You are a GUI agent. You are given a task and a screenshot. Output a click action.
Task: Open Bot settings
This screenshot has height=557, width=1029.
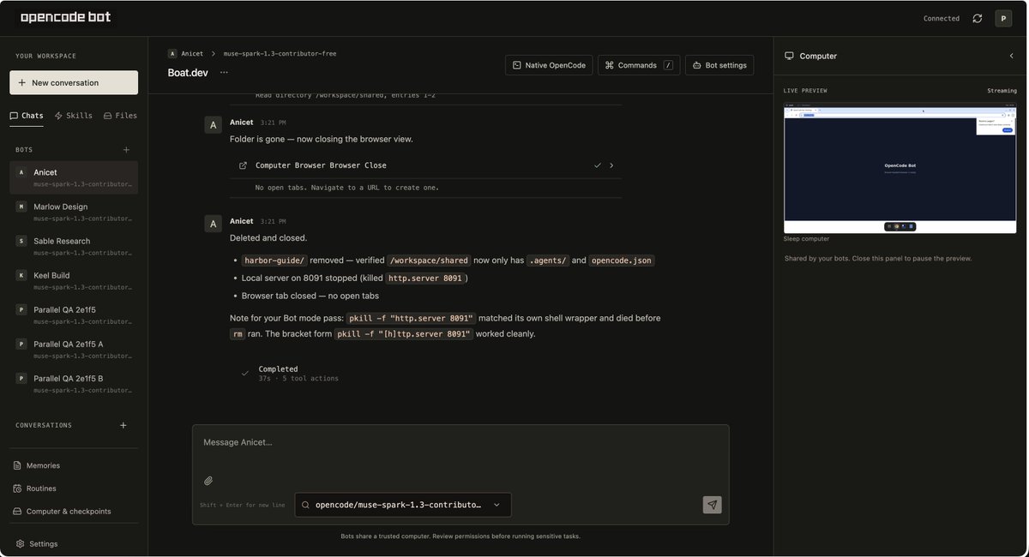[x=719, y=65]
